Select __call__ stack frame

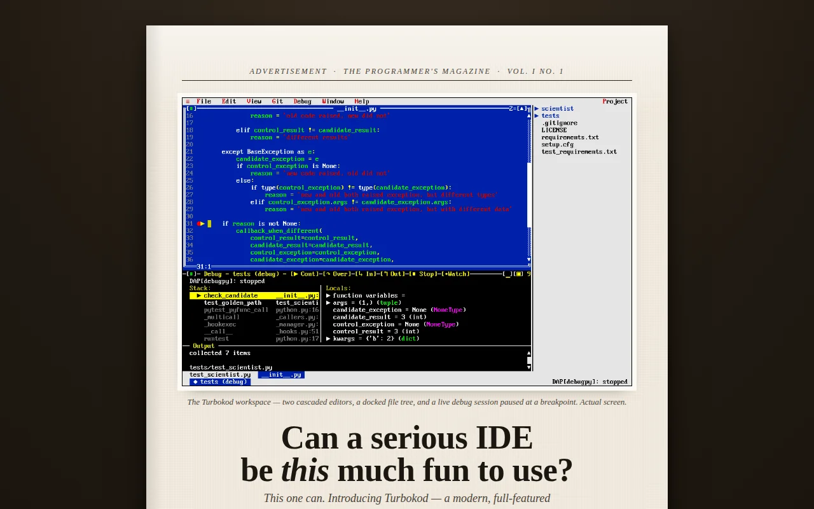[254, 331]
